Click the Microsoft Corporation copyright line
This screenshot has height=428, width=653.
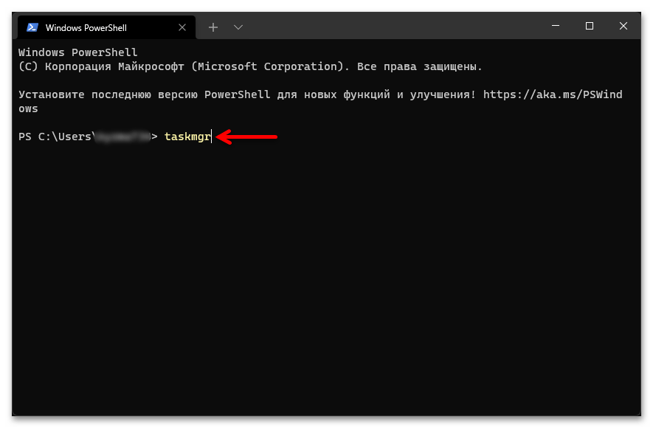click(x=251, y=66)
